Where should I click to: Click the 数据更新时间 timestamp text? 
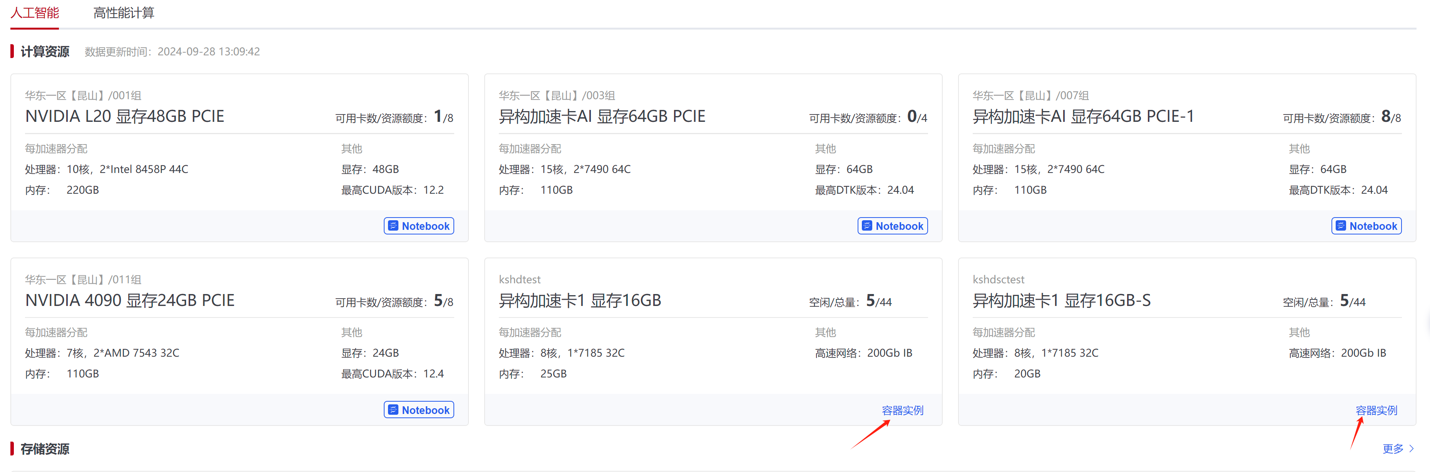point(172,52)
